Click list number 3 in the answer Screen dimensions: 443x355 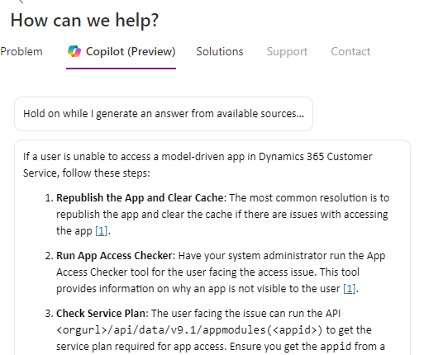(49, 314)
